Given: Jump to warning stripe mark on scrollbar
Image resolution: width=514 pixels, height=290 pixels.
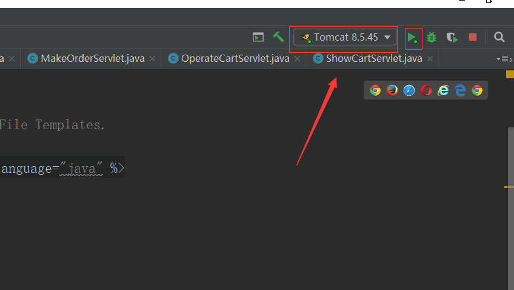Looking at the screenshot, I should (x=509, y=187).
